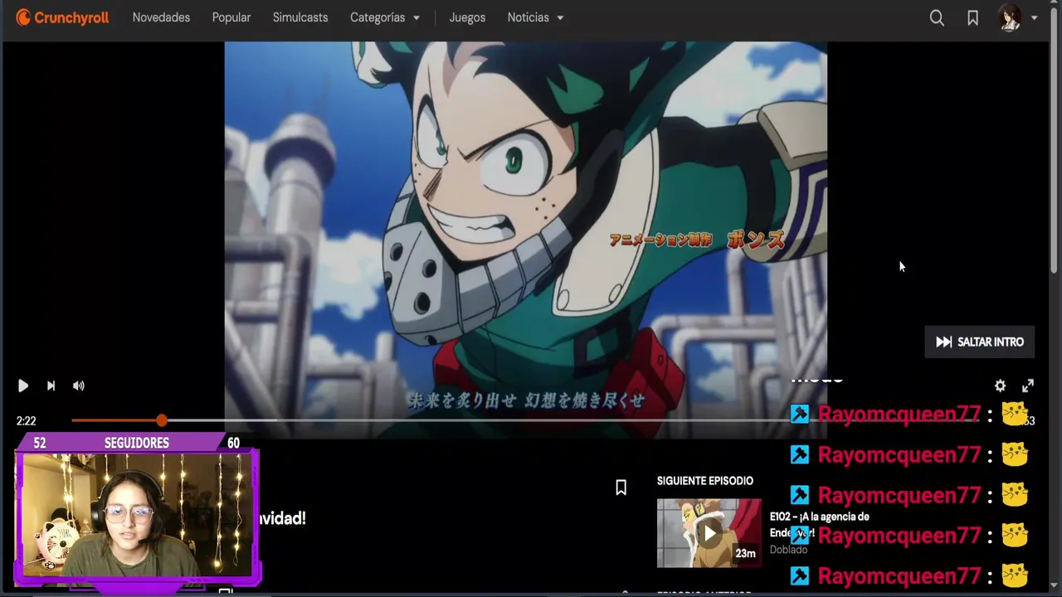
Task: Play the video
Action: coord(23,386)
